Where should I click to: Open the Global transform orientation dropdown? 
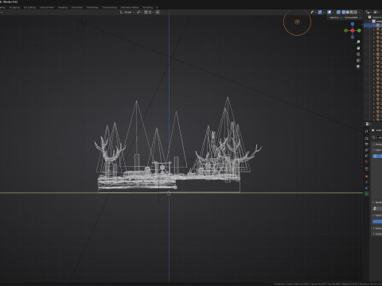pyautogui.click(x=127, y=12)
